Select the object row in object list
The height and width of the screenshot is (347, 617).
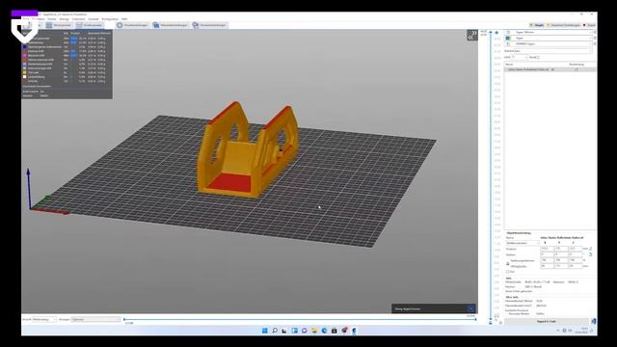click(550, 69)
